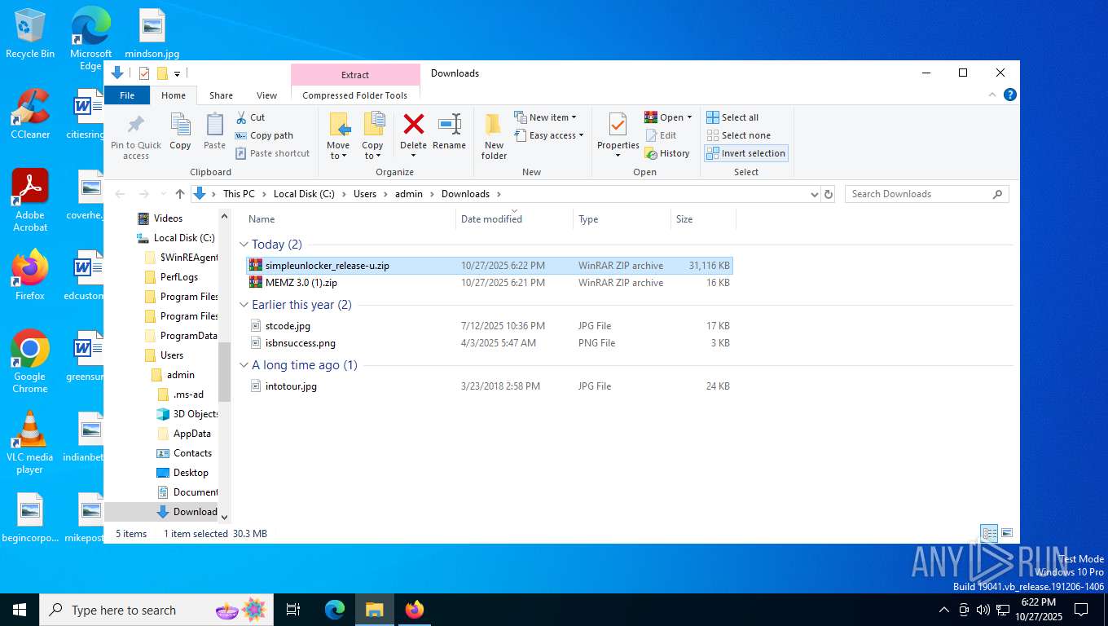Open the Recycle Bin desktop icon
The image size is (1108, 626).
point(30,33)
